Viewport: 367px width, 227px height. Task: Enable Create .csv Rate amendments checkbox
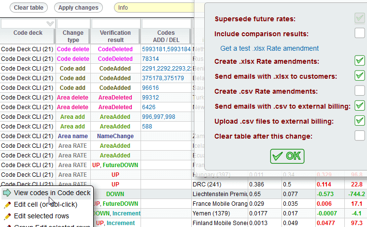click(x=359, y=91)
